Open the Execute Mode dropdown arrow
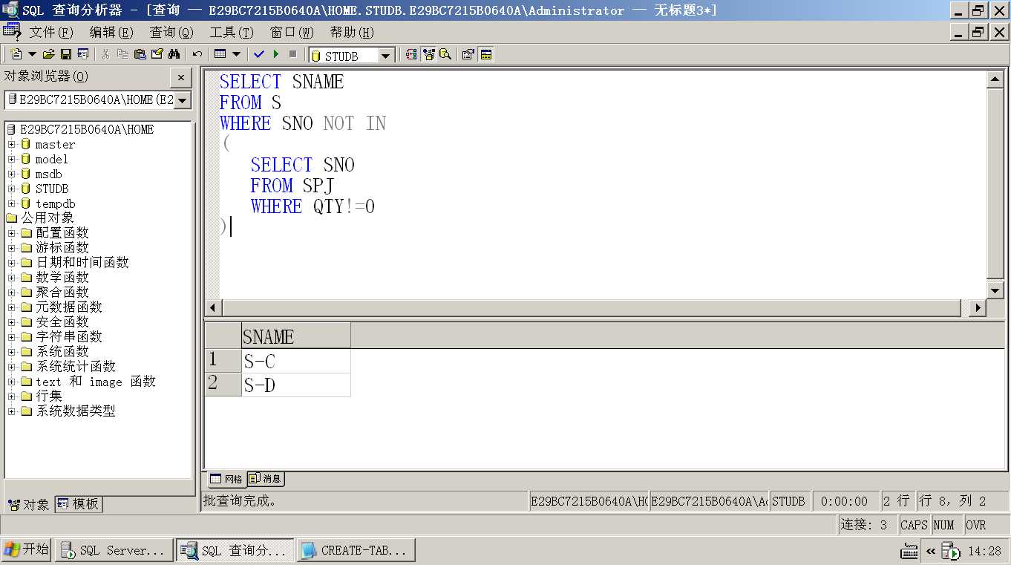 pyautogui.click(x=236, y=54)
